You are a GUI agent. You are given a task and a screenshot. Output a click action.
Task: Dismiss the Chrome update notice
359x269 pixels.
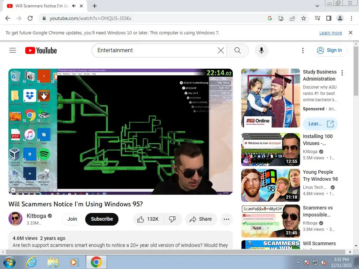coord(350,33)
